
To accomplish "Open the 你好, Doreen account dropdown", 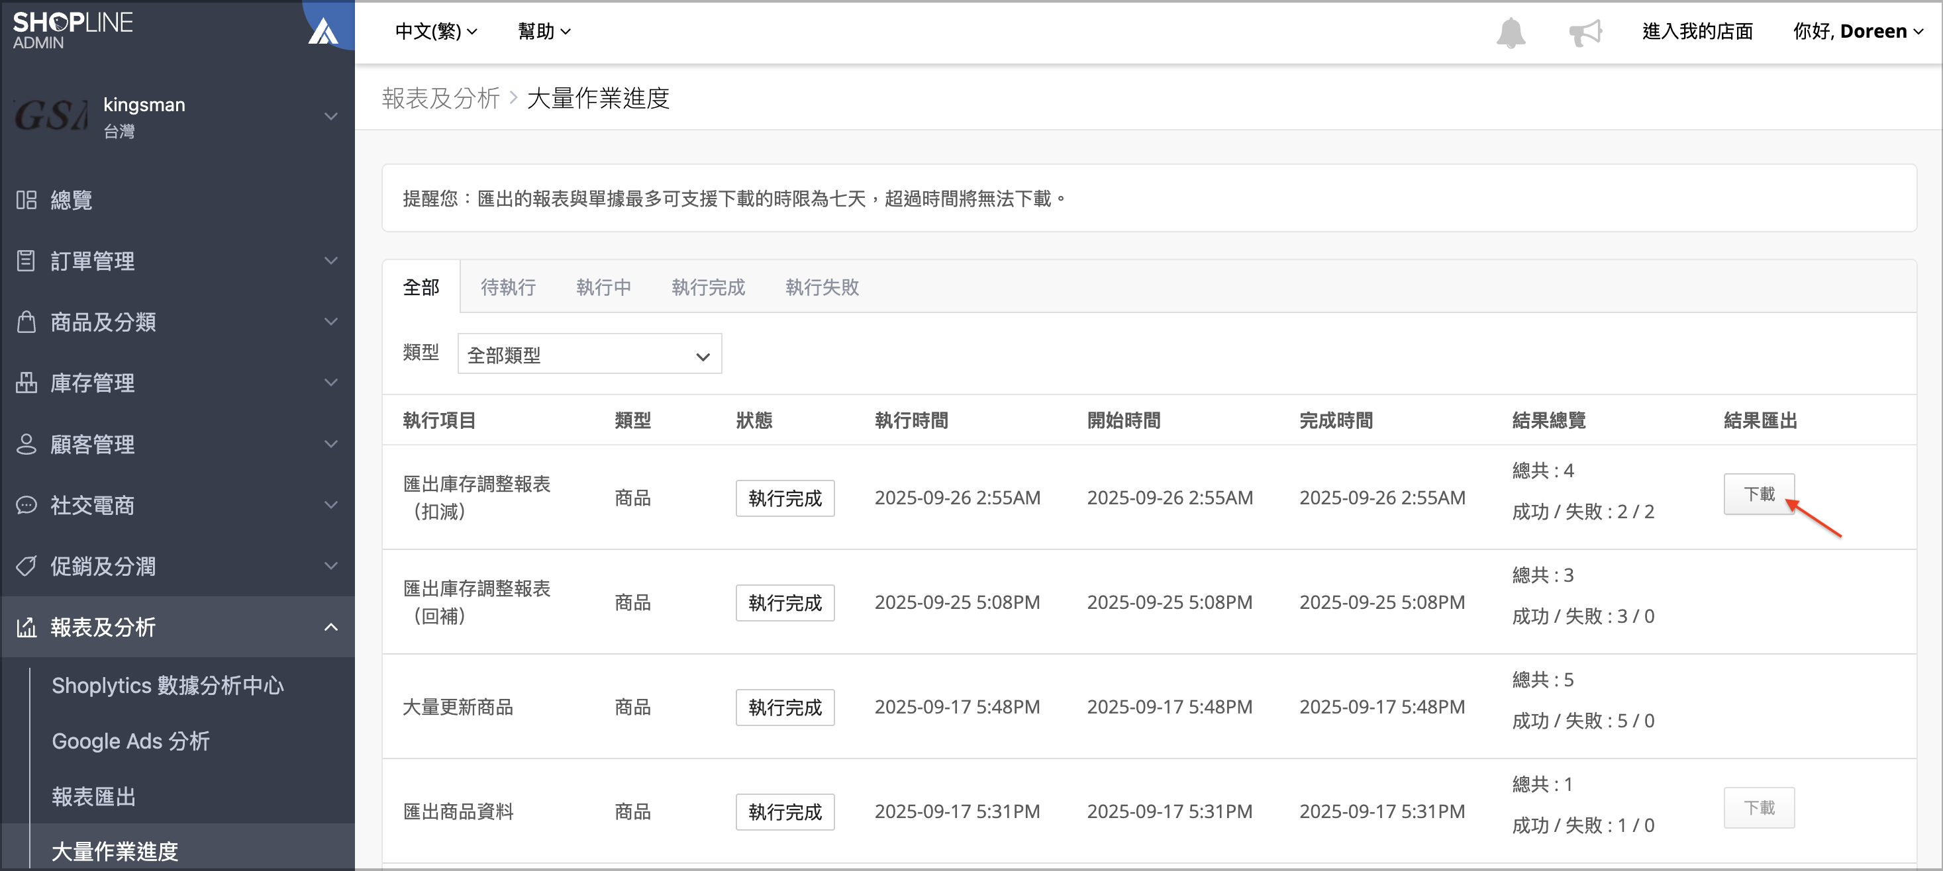I will pyautogui.click(x=1858, y=32).
